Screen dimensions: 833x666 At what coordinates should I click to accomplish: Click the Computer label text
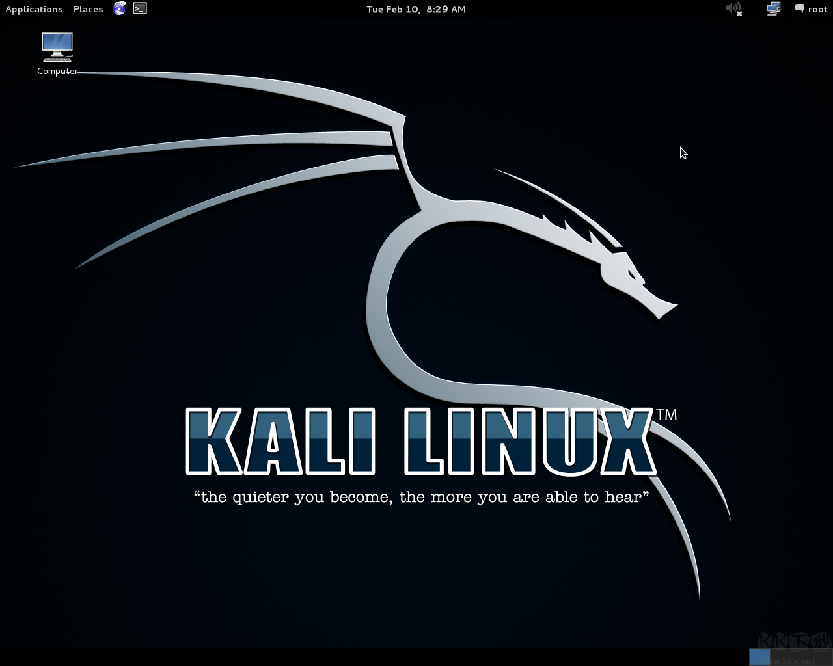(57, 71)
